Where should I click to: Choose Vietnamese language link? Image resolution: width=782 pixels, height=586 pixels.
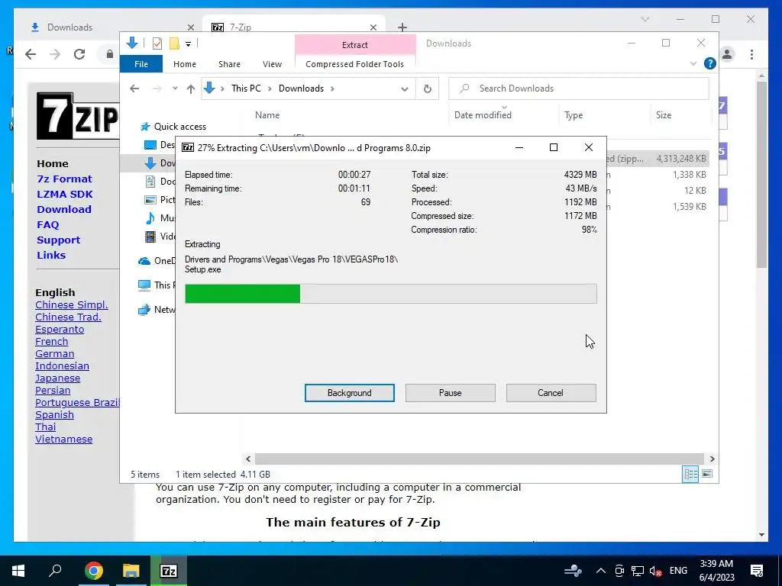point(64,439)
